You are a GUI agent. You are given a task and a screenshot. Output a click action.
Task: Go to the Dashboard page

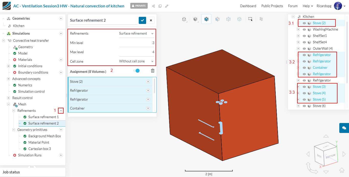tap(248, 6)
